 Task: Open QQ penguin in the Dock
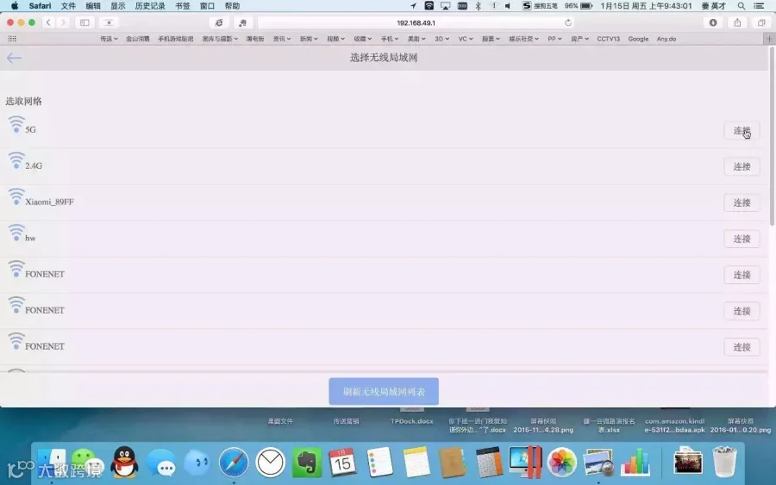point(124,463)
